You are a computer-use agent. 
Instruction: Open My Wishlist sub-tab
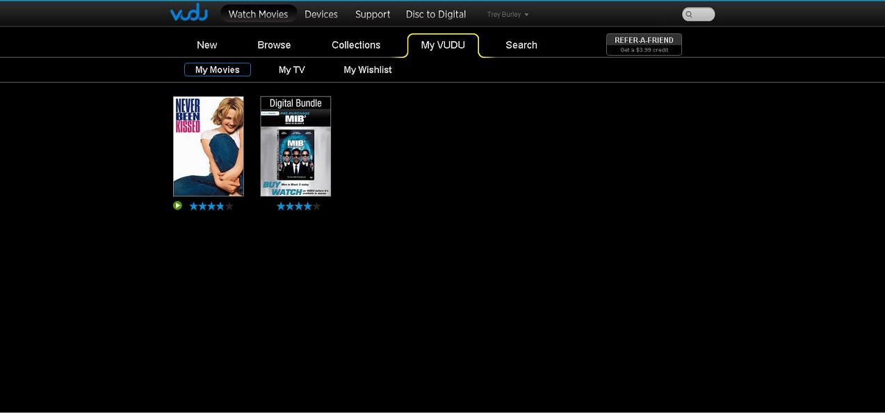368,70
